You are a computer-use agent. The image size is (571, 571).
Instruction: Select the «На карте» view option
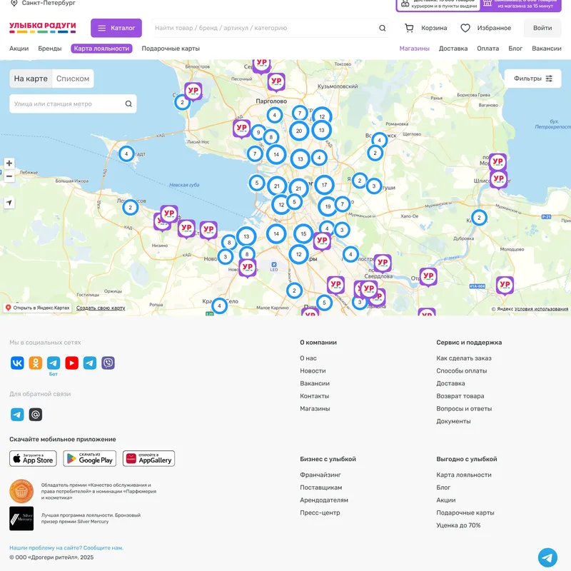[x=29, y=79]
